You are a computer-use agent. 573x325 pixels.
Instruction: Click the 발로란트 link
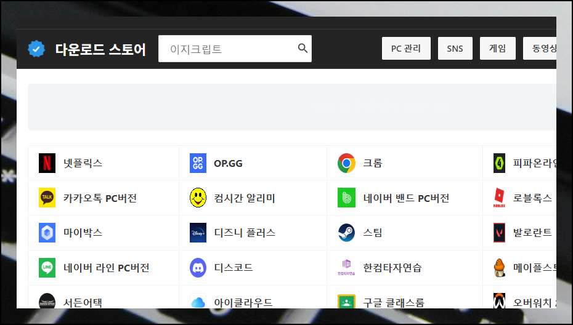[x=532, y=233]
